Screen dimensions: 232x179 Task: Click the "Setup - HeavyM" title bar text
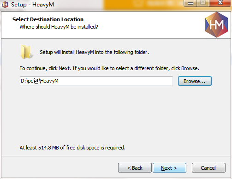pos(32,5)
